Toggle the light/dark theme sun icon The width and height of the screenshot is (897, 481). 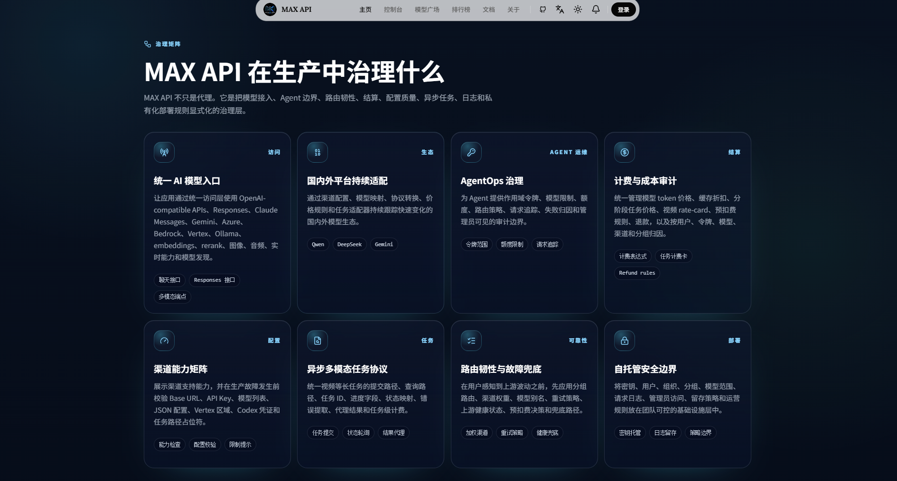coord(578,9)
